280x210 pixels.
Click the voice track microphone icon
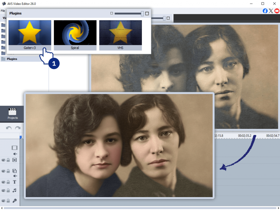point(14,201)
